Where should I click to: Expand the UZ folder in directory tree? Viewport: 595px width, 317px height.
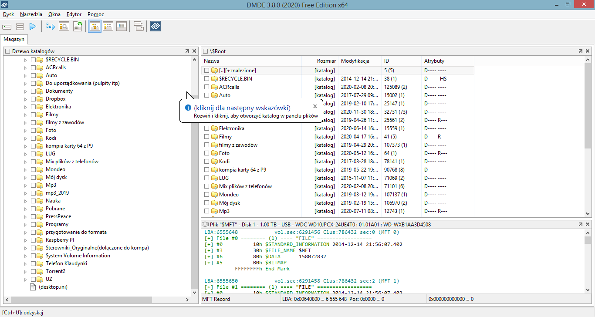[x=25, y=279]
